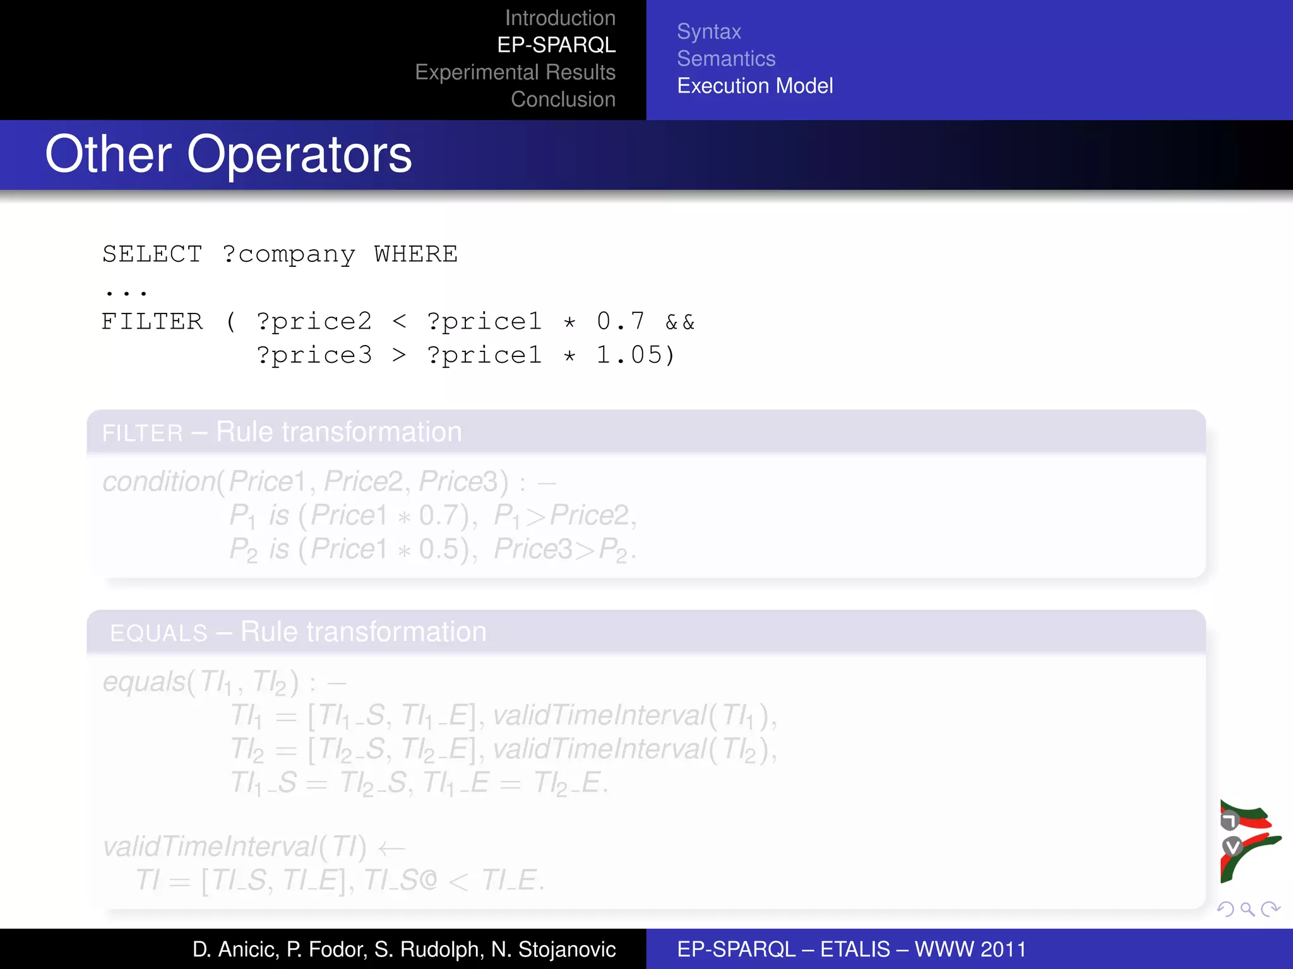This screenshot has width=1293, height=969.
Task: Click the '?price3 > ?price1 * 1.05)' line
Action: click(466, 355)
